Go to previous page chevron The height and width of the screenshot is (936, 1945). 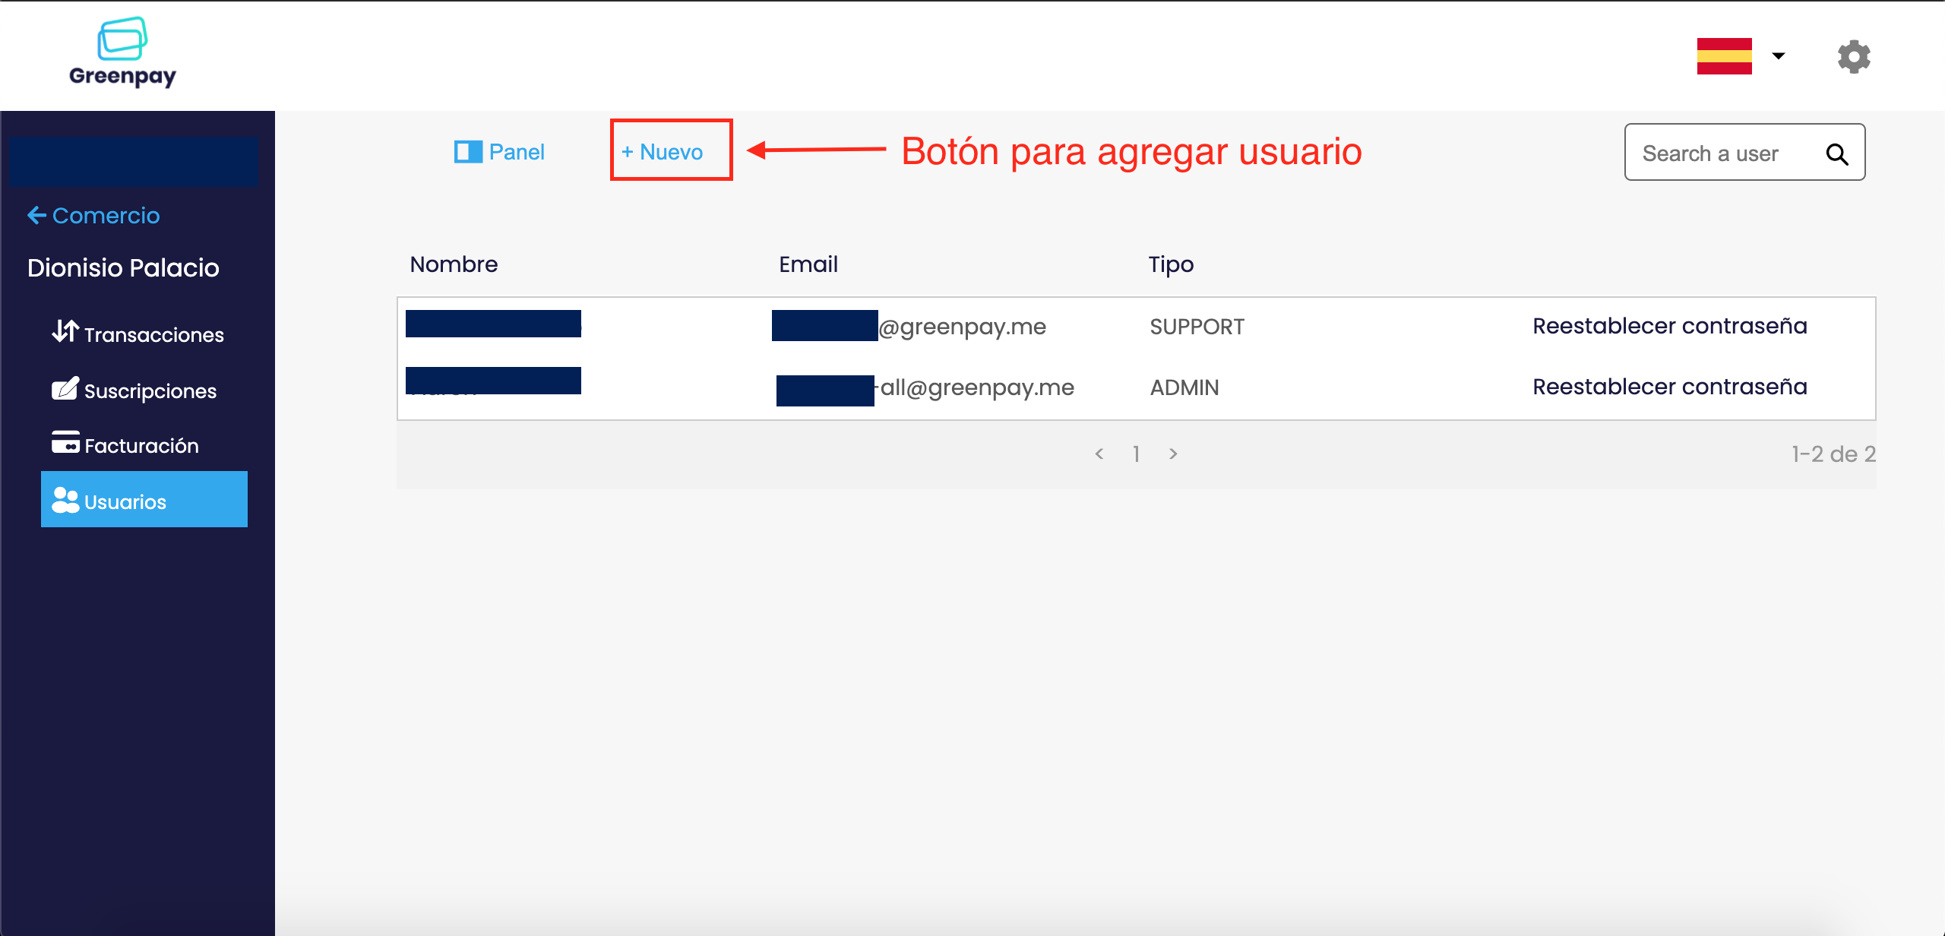(1099, 454)
